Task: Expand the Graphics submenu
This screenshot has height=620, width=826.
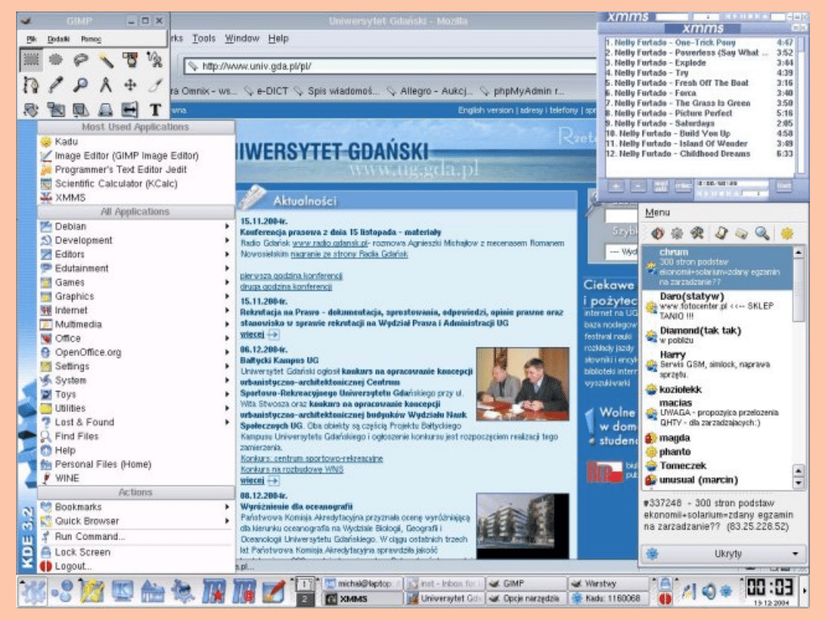Action: (136, 296)
